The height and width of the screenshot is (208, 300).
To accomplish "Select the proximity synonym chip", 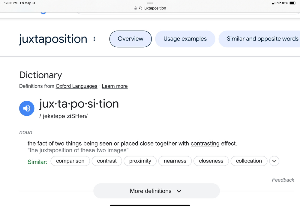I will [140, 161].
